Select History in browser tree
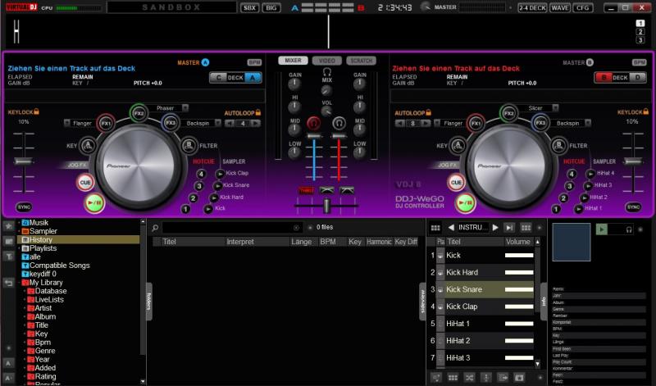This screenshot has height=386, width=656. click(79, 239)
